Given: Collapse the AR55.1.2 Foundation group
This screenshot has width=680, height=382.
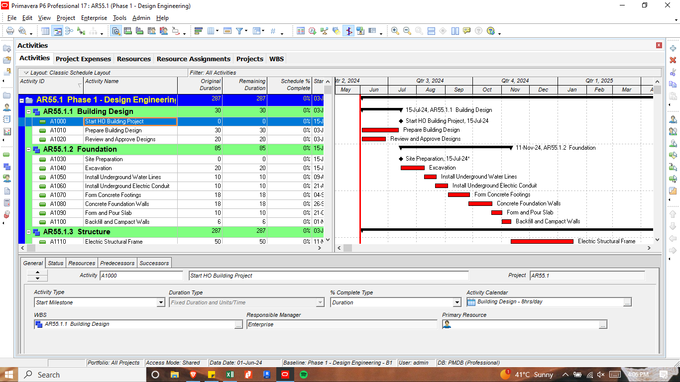Looking at the screenshot, I should click(29, 149).
